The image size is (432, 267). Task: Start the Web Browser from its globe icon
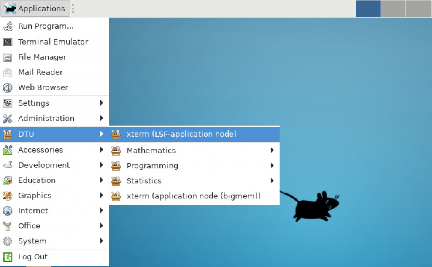click(x=8, y=87)
